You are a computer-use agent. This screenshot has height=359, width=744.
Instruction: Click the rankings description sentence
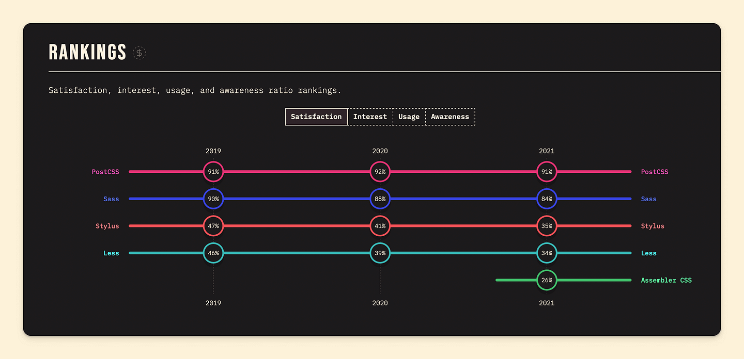click(195, 90)
